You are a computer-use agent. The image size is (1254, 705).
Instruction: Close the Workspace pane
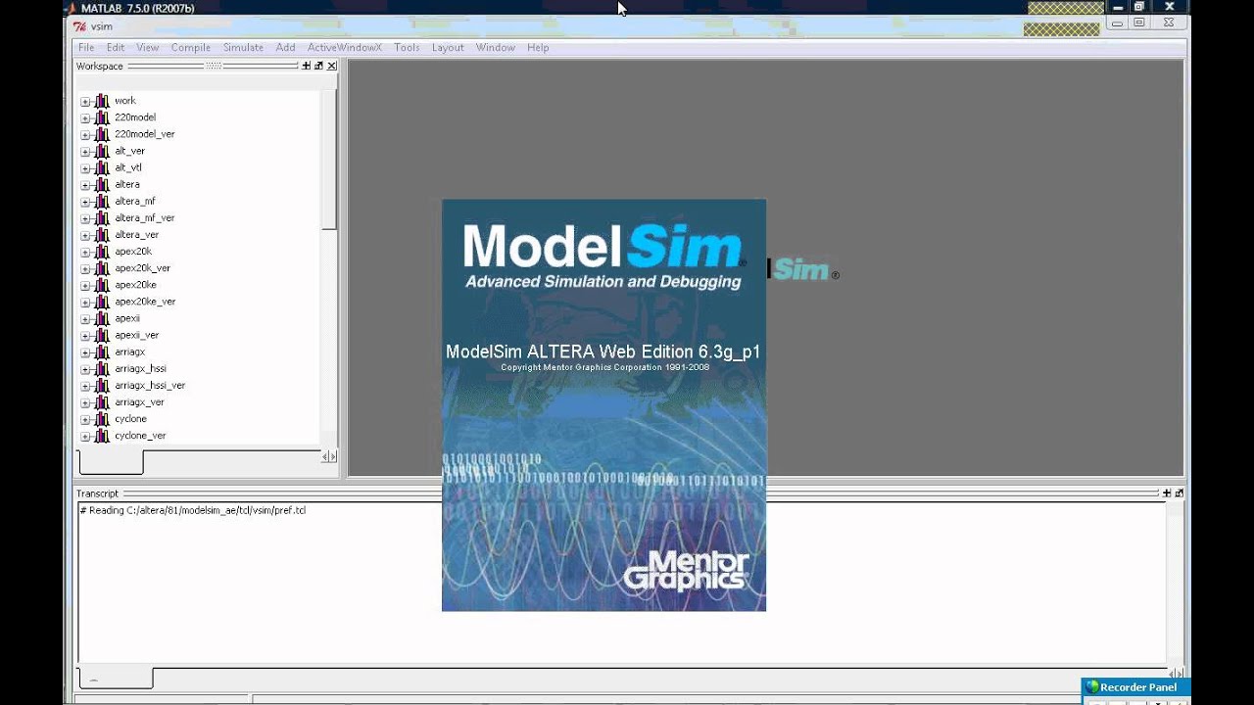pos(331,66)
